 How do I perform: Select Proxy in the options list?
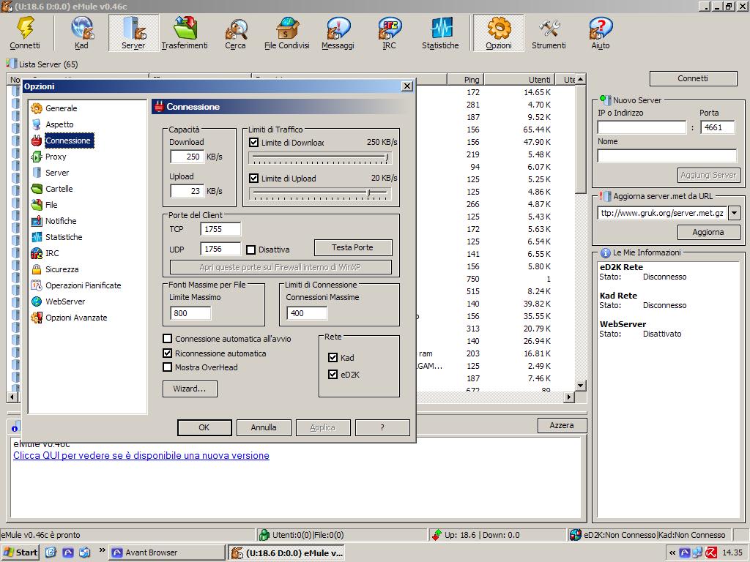pos(56,157)
